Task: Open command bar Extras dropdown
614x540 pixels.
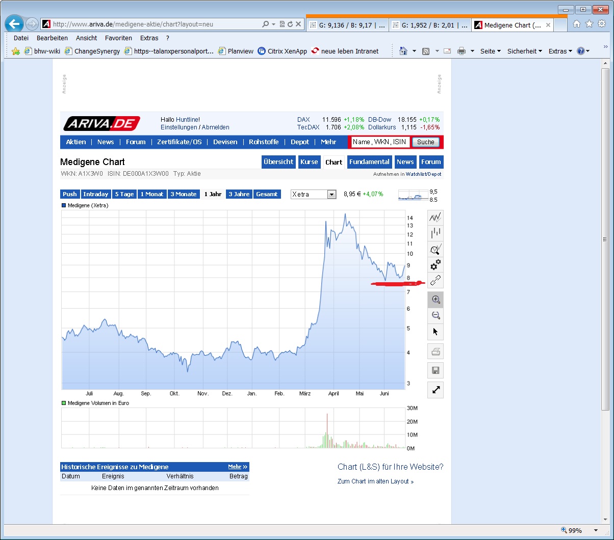Action: pyautogui.click(x=560, y=51)
